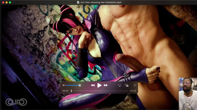Click the 00:25 duration label

point(133,91)
